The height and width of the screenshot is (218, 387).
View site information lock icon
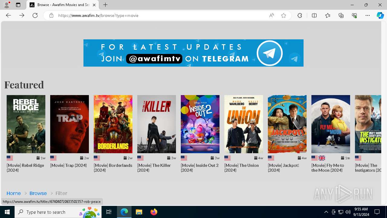(x=51, y=15)
